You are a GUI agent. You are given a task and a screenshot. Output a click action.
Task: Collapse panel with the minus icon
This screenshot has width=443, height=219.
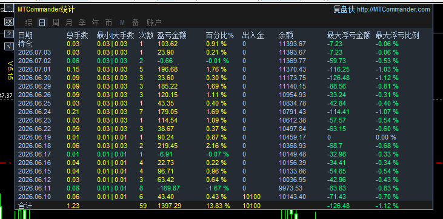(9, 8)
